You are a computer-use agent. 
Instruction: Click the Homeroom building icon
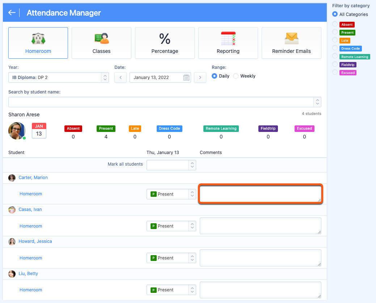coord(38,38)
